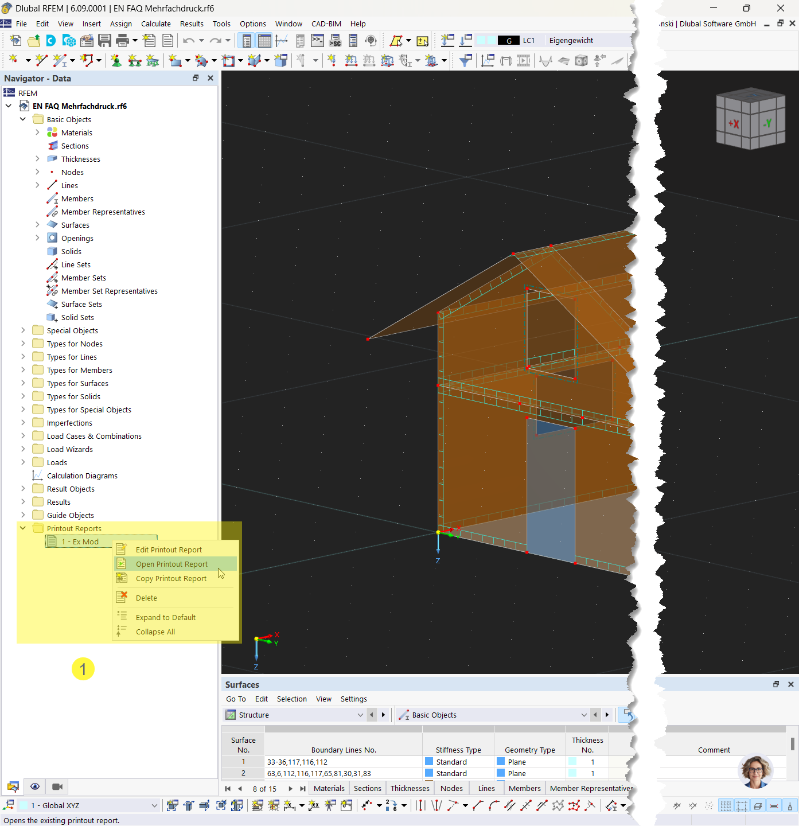Toggle the camera icon at navigator bottom
Image resolution: width=799 pixels, height=826 pixels.
click(57, 786)
